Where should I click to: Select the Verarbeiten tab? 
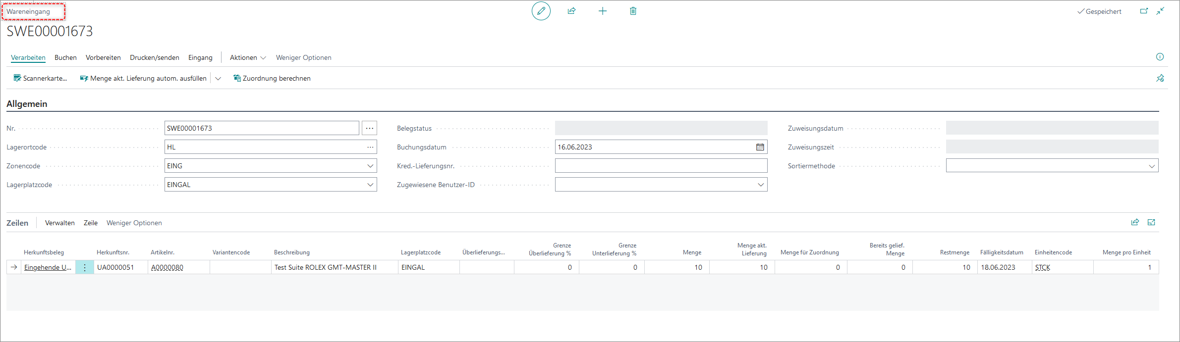coord(28,57)
